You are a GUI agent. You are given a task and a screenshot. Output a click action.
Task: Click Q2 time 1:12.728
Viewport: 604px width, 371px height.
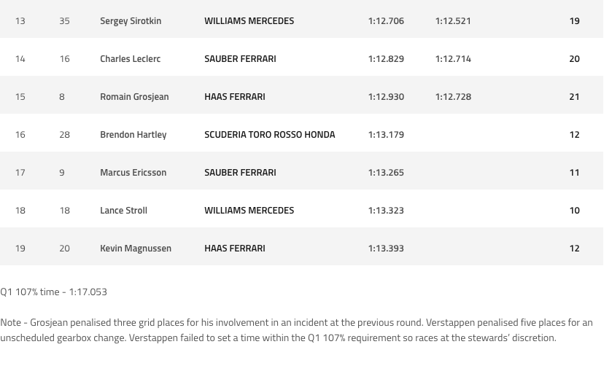point(453,97)
